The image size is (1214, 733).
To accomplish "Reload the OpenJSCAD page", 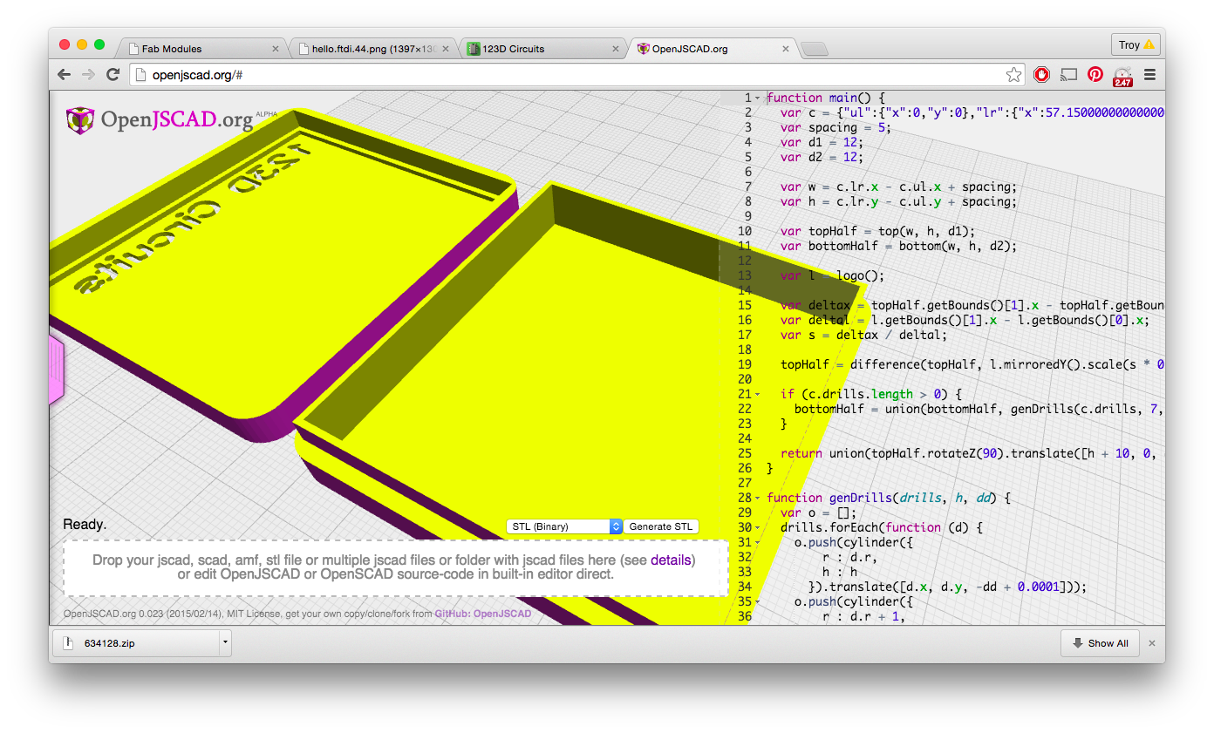I will [x=113, y=75].
